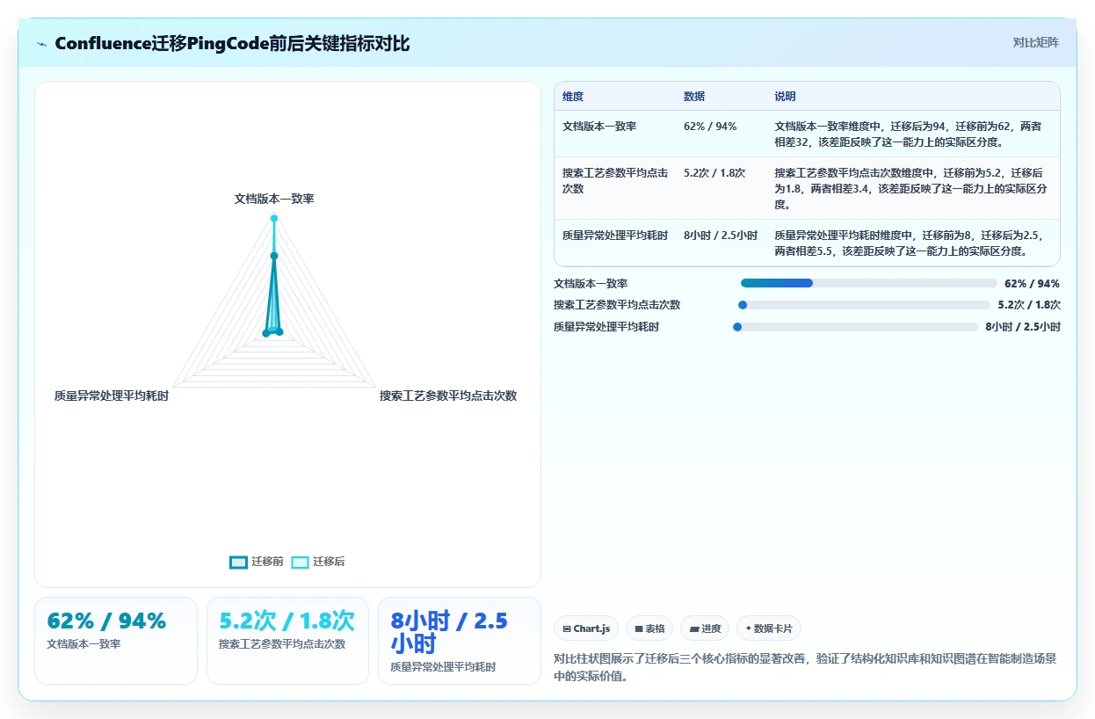Click the 进度 tag icon
This screenshot has height=719, width=1095.
coord(694,628)
